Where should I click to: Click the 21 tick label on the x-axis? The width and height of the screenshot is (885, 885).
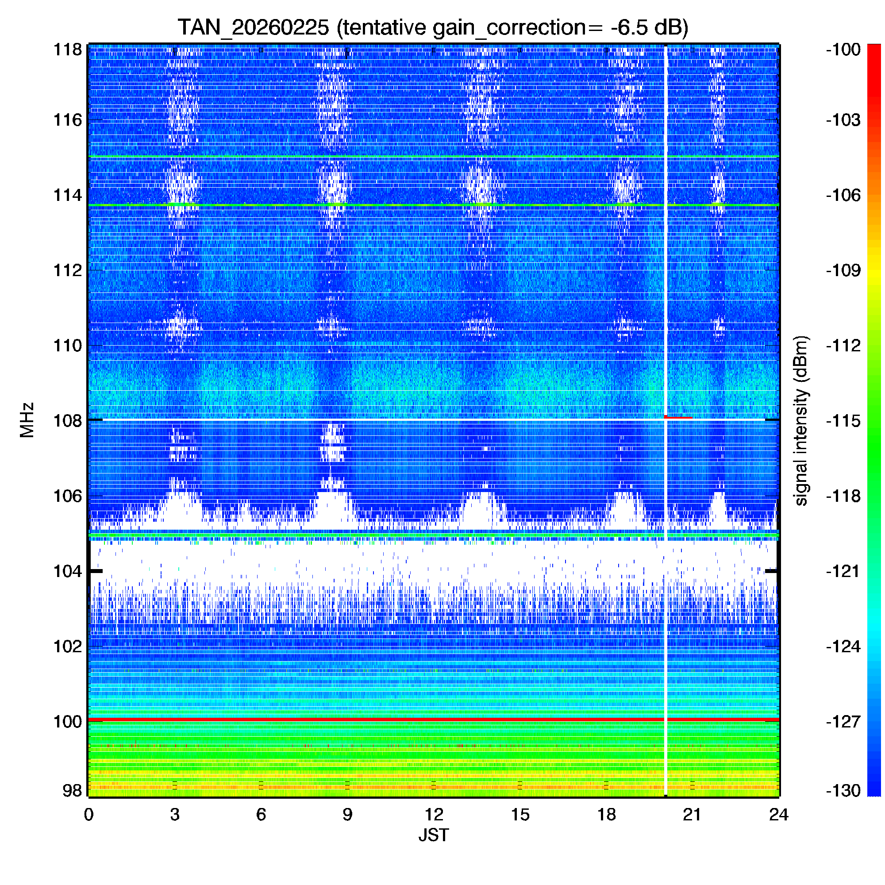[x=692, y=815]
